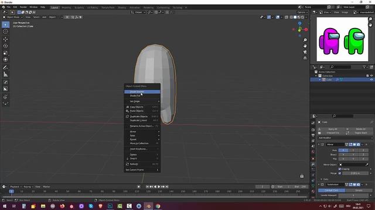Choose Shade Flat in context menu
The image size is (375, 210).
point(142,96)
